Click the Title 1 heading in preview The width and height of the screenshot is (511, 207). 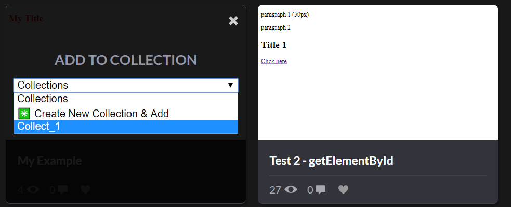coord(274,45)
